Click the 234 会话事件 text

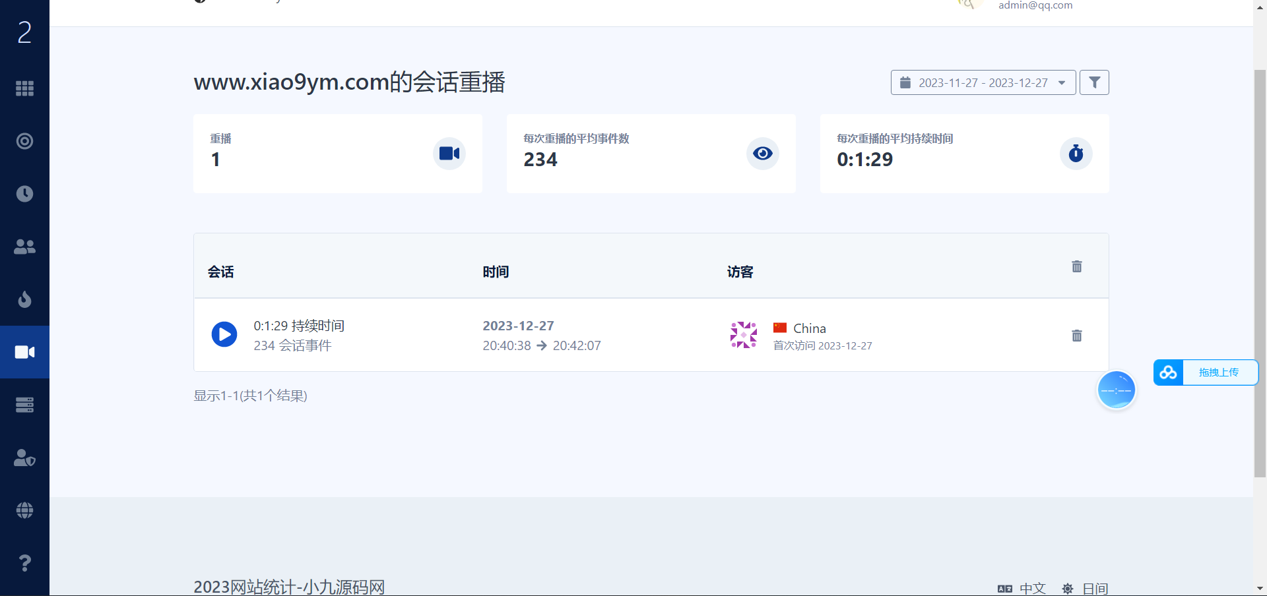[292, 345]
